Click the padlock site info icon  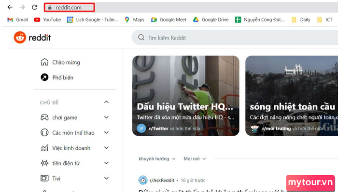pyautogui.click(x=50, y=8)
